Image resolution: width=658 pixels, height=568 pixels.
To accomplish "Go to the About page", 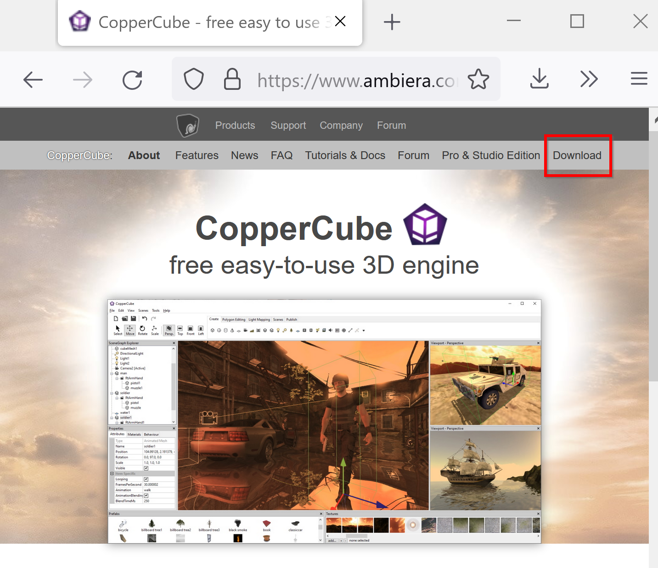I will pos(144,155).
